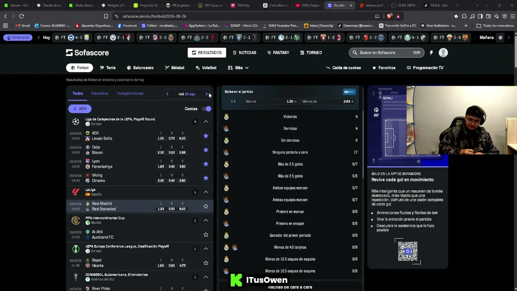Select the 1.50 odds for AEK
517x291 pixels.
(x=161, y=138)
